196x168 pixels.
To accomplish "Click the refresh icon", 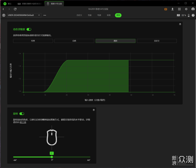I will 15,9.
